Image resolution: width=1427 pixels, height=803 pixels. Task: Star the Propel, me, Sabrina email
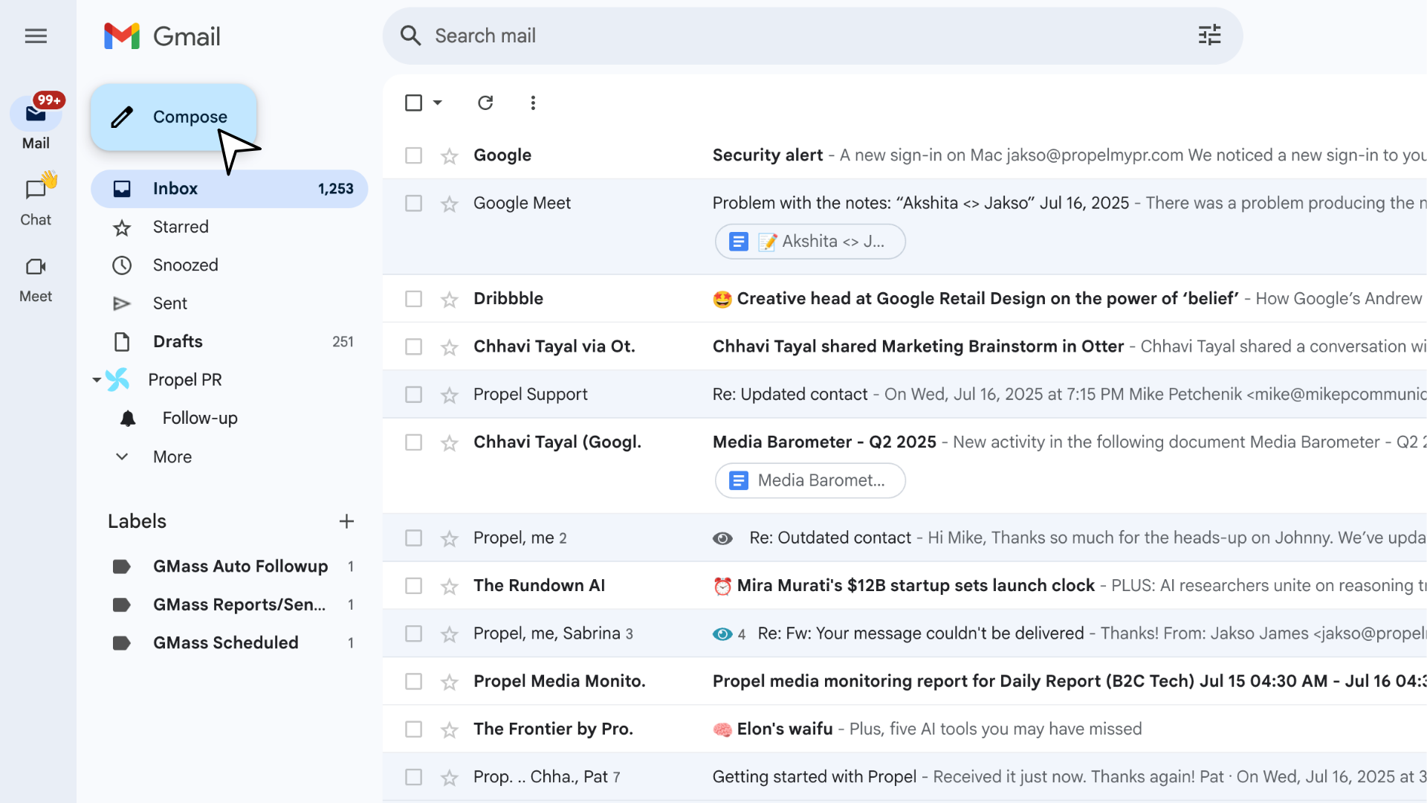(449, 634)
